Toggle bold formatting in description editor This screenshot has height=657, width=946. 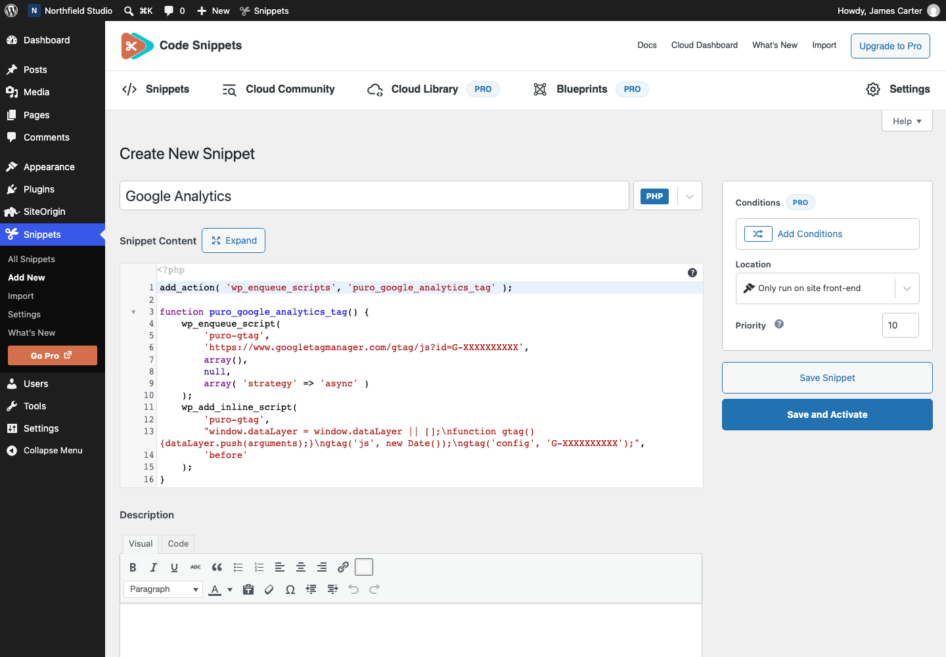click(133, 567)
